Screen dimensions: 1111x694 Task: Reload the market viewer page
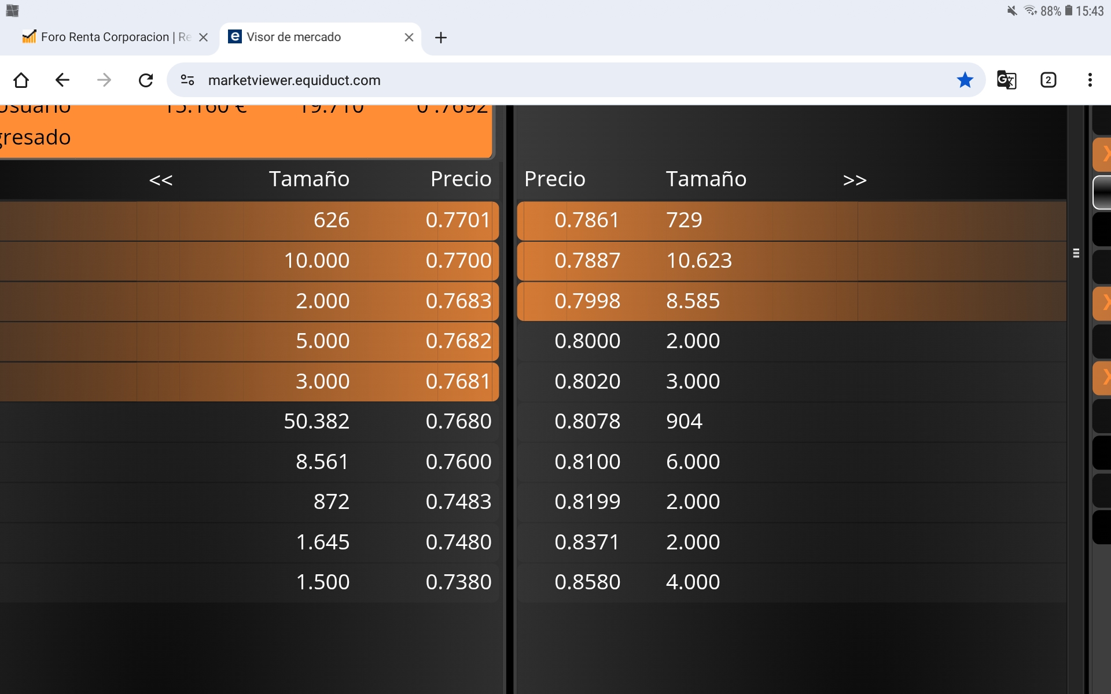[x=146, y=80]
